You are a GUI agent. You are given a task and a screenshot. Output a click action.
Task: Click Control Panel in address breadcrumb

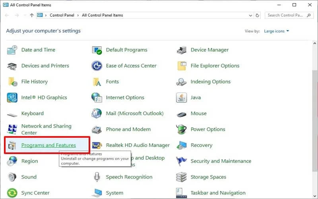[62, 15]
